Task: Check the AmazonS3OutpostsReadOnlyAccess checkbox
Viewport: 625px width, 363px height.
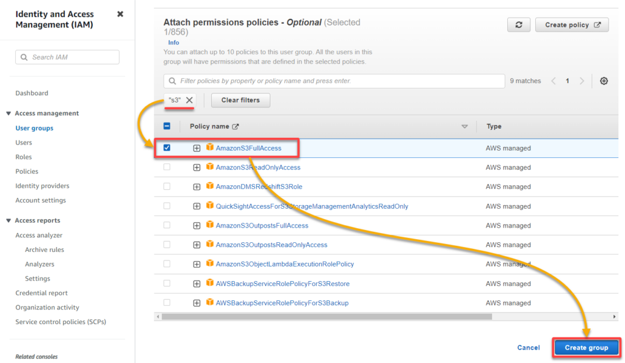Action: [x=167, y=244]
